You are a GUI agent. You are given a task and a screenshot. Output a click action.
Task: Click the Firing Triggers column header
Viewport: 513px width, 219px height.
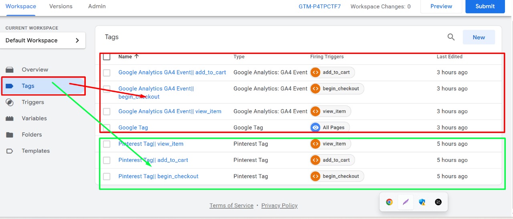pyautogui.click(x=327, y=57)
